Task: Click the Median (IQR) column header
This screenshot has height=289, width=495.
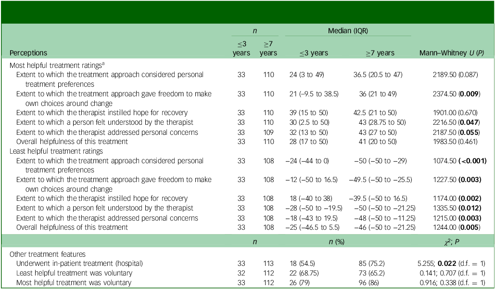Action: coord(348,31)
